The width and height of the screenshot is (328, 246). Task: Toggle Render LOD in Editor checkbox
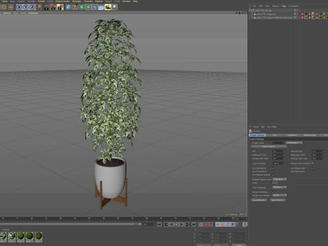pos(313,163)
